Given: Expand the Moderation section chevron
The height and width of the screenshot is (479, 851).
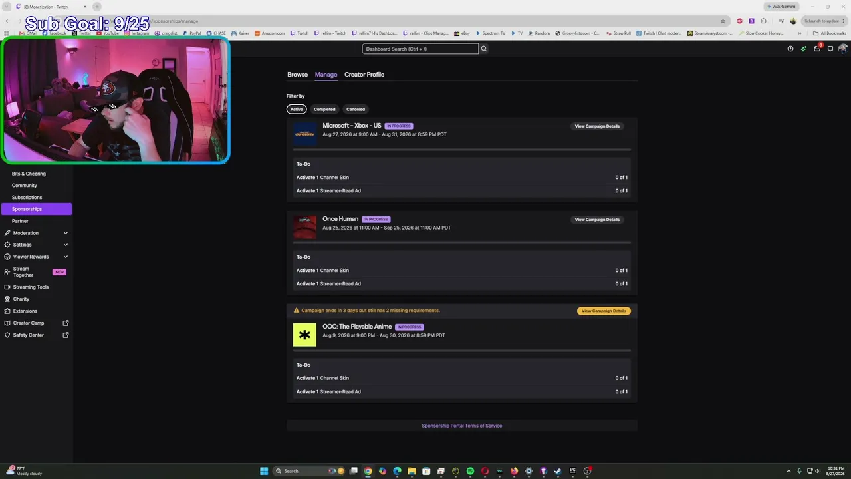Looking at the screenshot, I should click(66, 233).
